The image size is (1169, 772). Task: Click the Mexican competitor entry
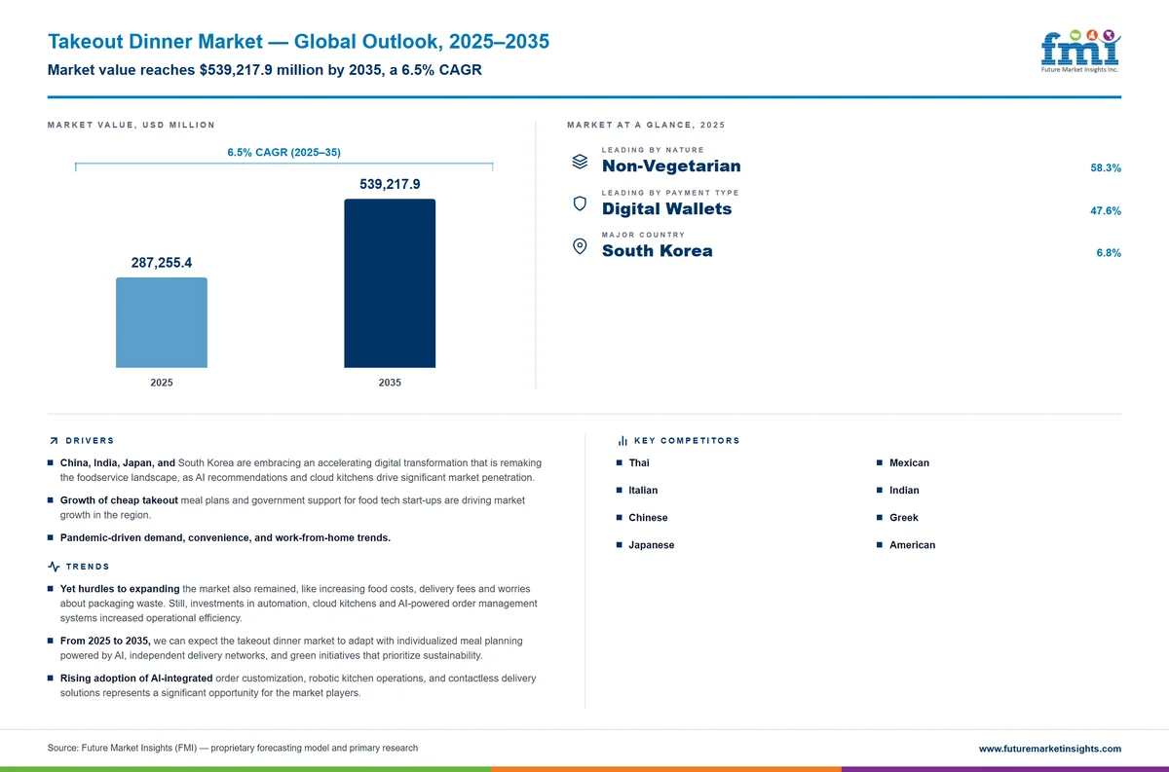pyautogui.click(x=909, y=463)
